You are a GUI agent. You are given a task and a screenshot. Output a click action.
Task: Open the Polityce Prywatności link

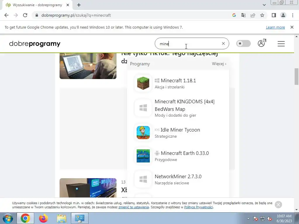tap(199, 207)
